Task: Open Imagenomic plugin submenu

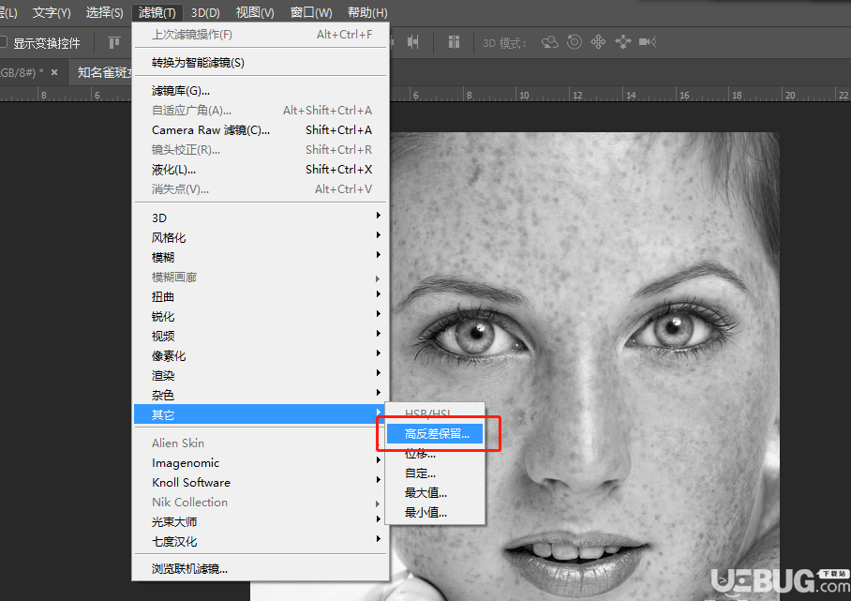Action: [261, 462]
